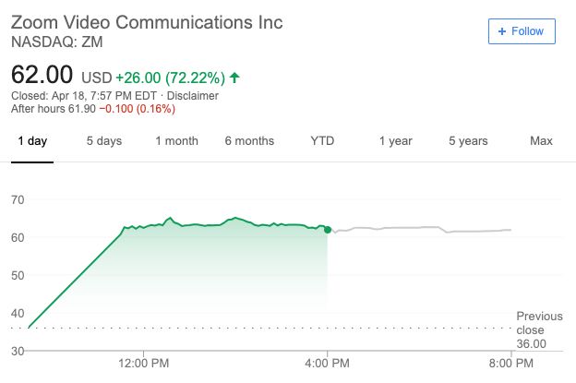This screenshot has width=576, height=383.
Task: Switch to the YTD tab
Action: (322, 141)
